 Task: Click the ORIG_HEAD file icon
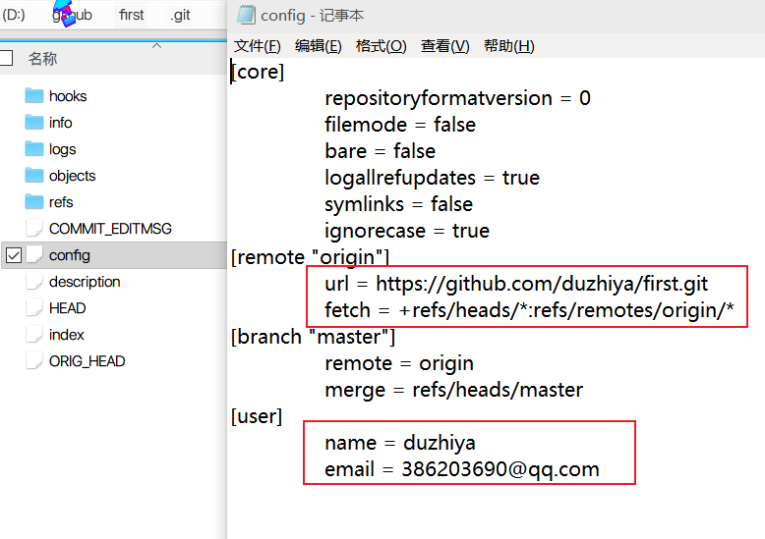[x=34, y=360]
